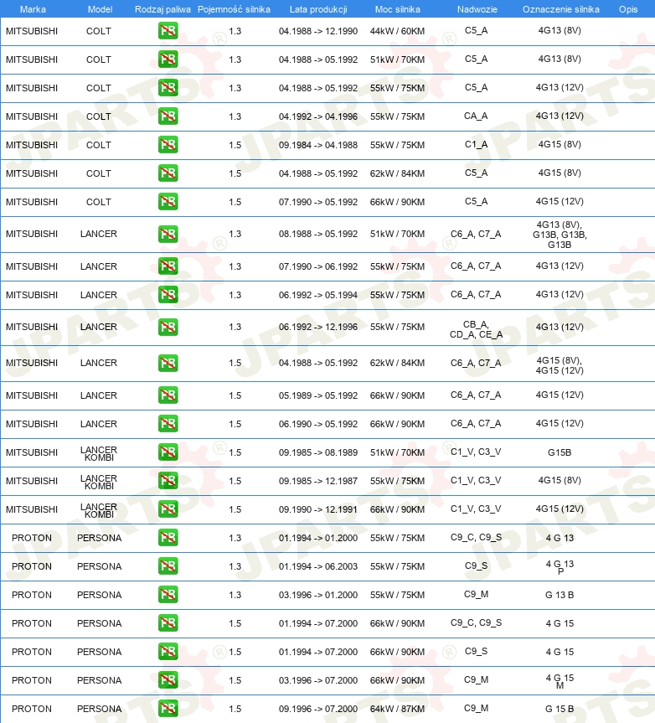Select the 03.1996 -> 01.2000 dates cell

(318, 596)
